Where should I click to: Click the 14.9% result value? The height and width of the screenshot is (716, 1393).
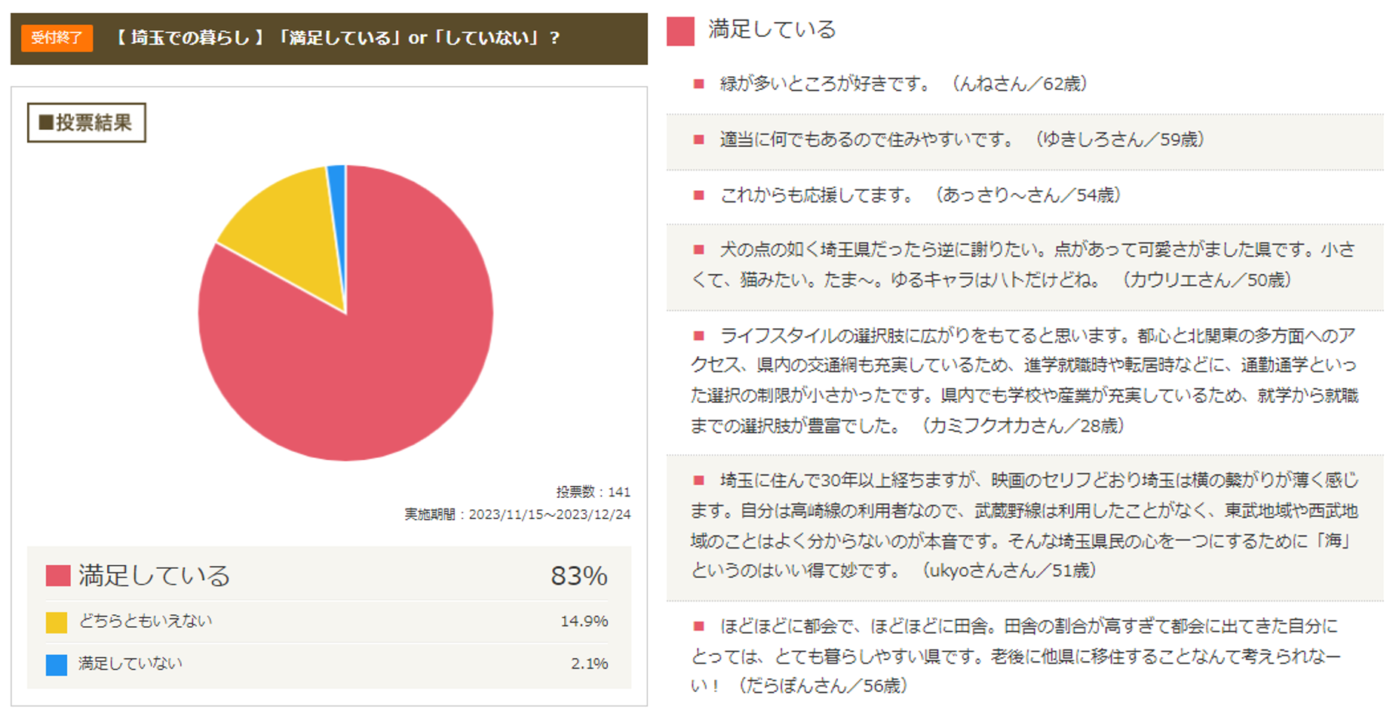(x=584, y=622)
